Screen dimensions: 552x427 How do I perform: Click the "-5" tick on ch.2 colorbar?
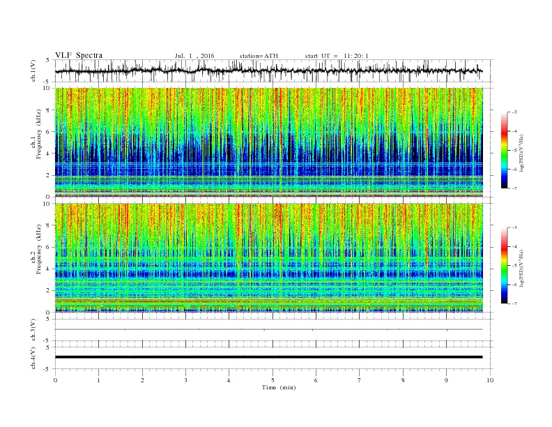(x=514, y=266)
